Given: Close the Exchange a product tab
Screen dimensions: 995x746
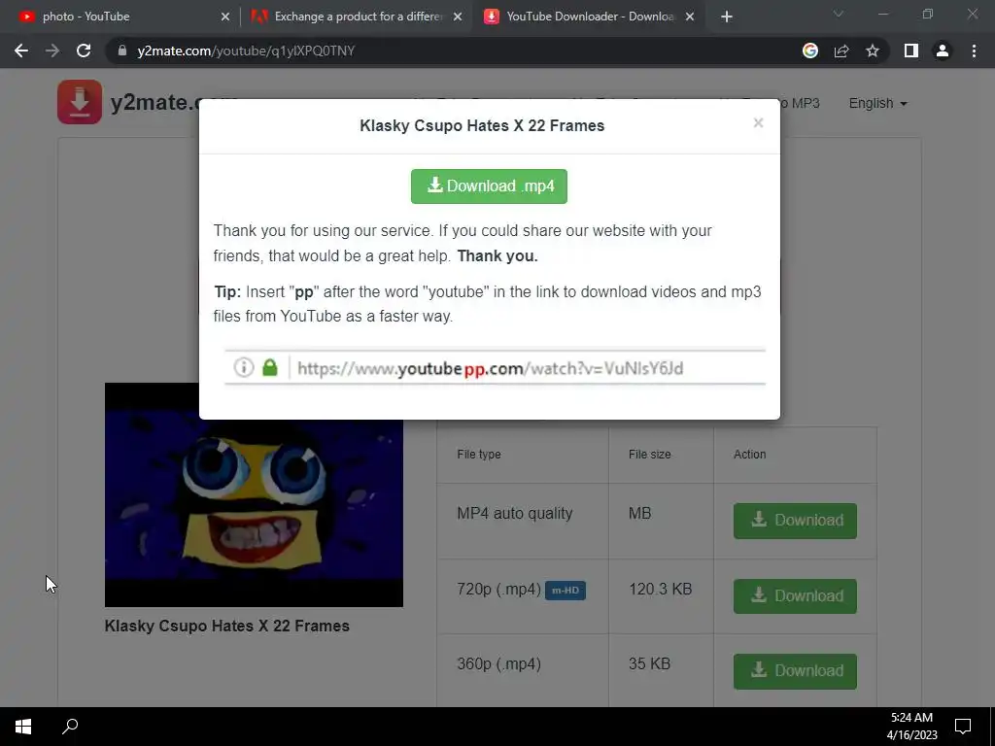Looking at the screenshot, I should (458, 17).
